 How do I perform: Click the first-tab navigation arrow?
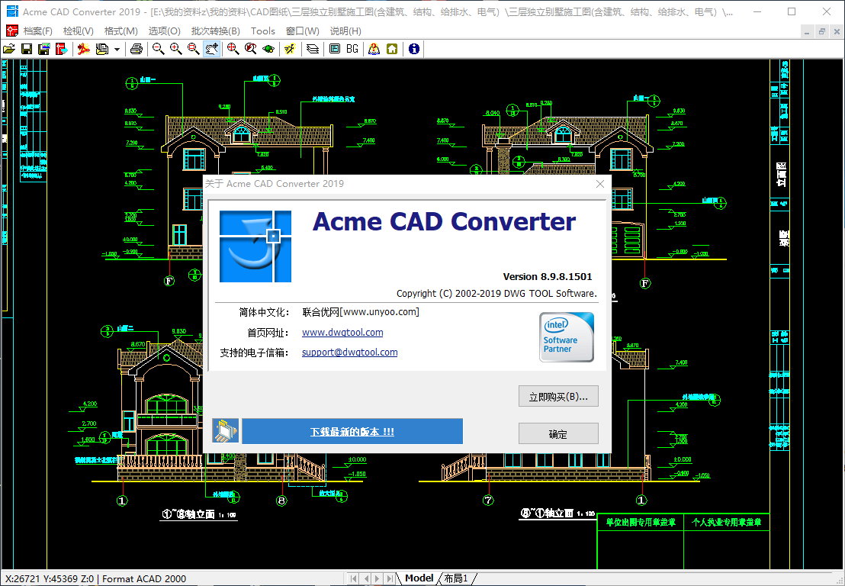[x=354, y=578]
